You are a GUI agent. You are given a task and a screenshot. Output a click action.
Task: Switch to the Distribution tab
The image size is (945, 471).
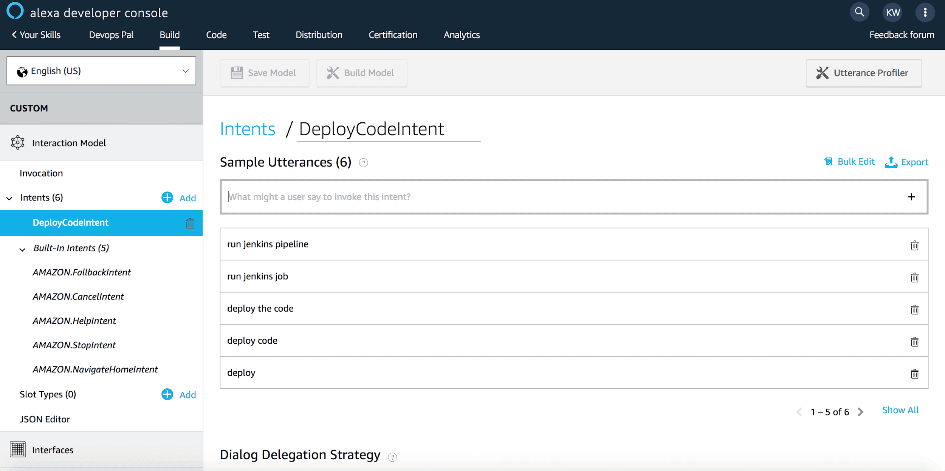tap(319, 35)
